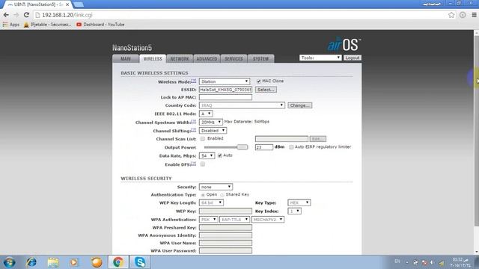The width and height of the screenshot is (479, 269).
Task: Click the Country Code Change button
Action: click(299, 105)
